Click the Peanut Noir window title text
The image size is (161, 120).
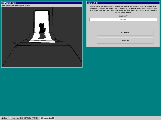click(10, 3)
